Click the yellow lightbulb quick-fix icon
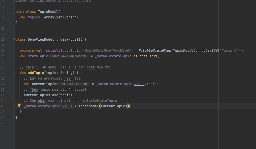Image resolution: width=256 pixels, height=149 pixels. (19, 105)
